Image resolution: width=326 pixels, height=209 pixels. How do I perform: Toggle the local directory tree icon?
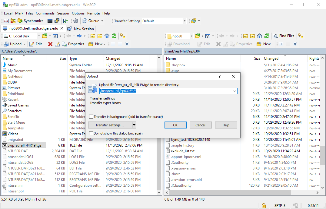click(123, 36)
